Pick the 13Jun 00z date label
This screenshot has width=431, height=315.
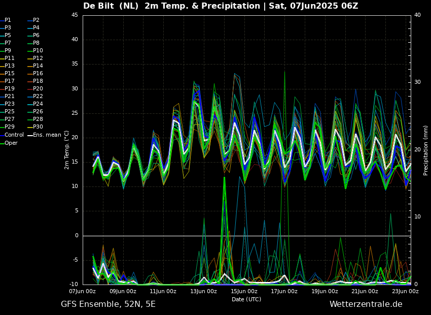click(x=204, y=291)
